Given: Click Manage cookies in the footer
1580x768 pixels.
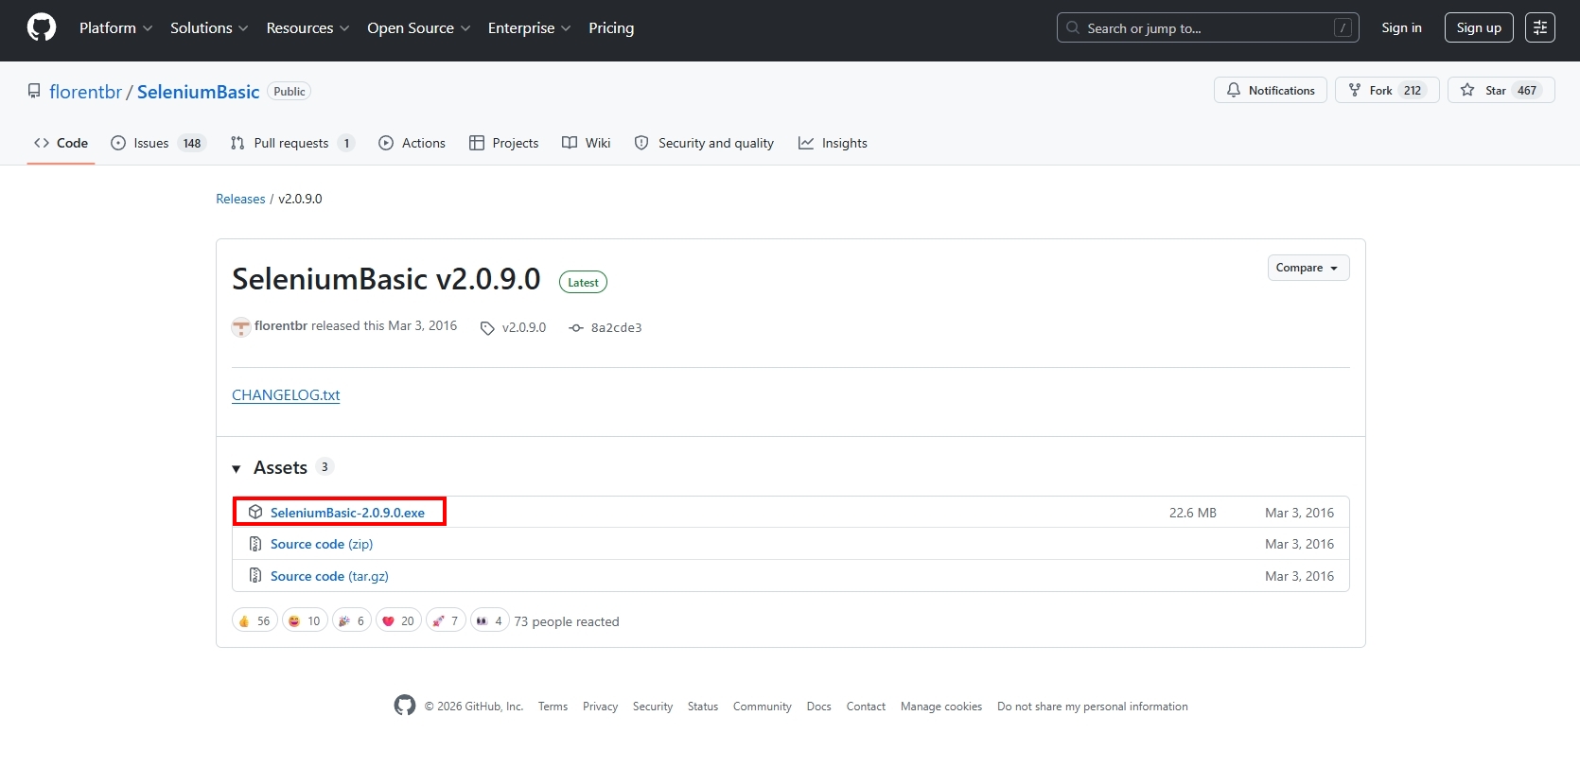Looking at the screenshot, I should coord(941,707).
